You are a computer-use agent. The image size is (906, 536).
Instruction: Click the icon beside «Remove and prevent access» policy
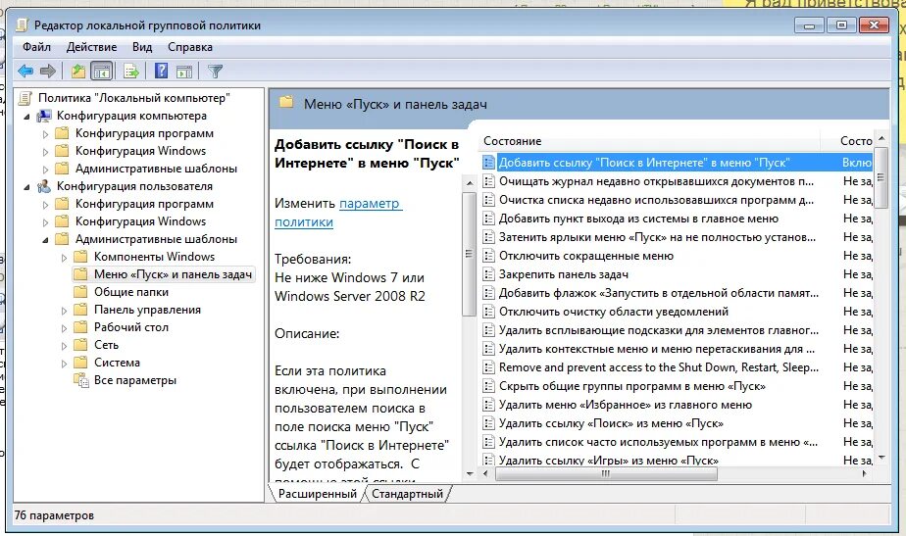click(x=489, y=367)
